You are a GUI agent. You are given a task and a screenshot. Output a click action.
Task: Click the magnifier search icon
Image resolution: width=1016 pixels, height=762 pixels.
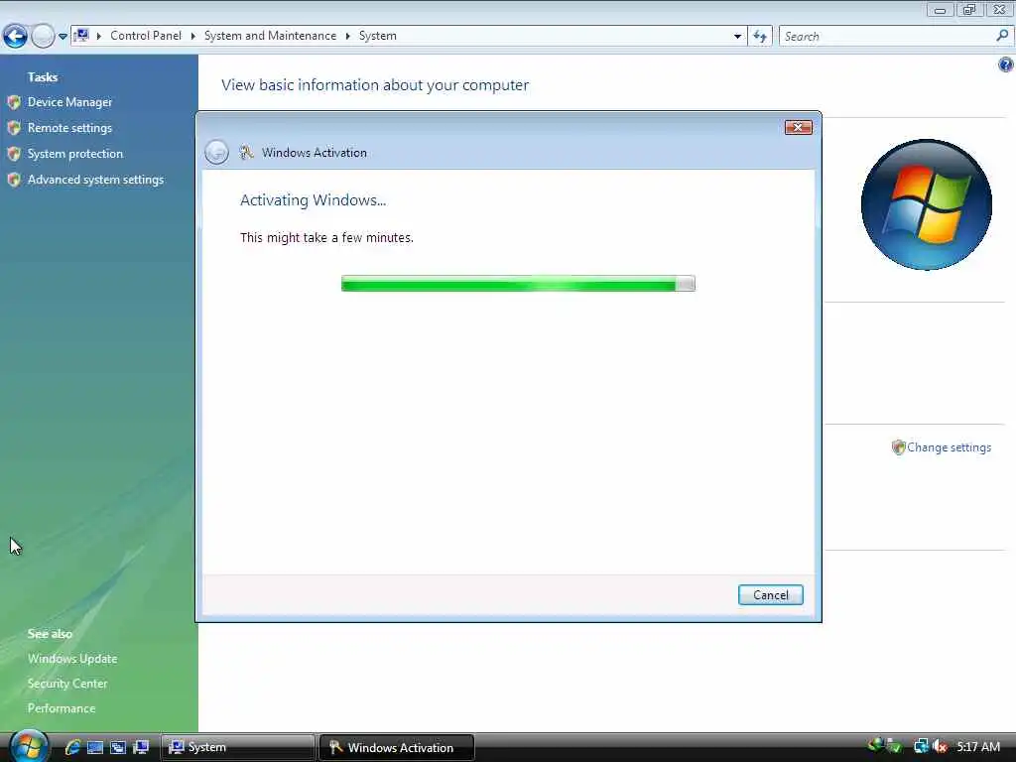pos(1002,36)
